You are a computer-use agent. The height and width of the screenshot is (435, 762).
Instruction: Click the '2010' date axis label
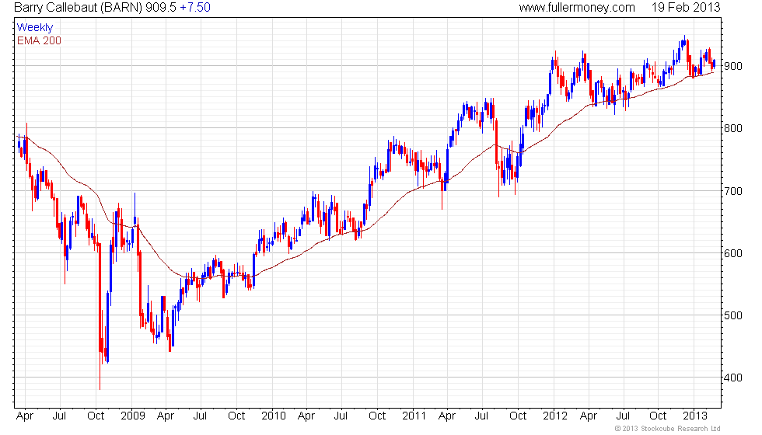[x=274, y=416]
